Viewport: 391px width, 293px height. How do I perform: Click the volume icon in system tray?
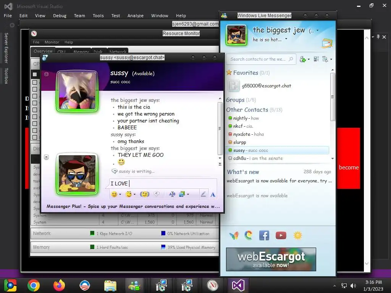tap(353, 285)
